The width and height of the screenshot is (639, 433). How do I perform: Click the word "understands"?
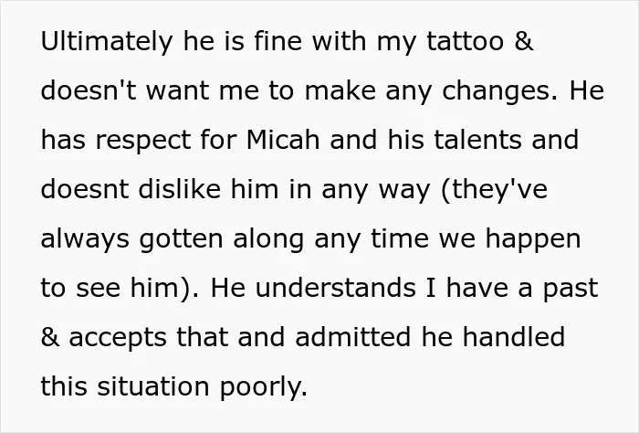[336, 288]
